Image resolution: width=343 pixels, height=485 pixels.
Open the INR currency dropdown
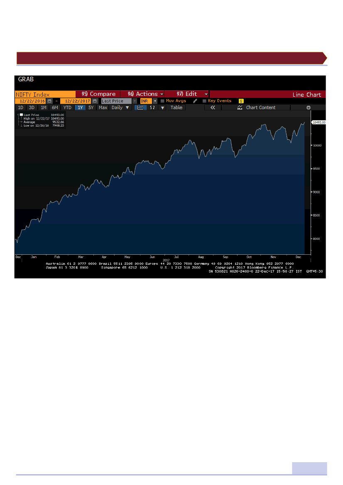click(x=155, y=101)
